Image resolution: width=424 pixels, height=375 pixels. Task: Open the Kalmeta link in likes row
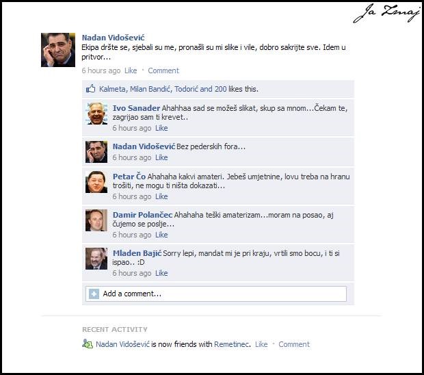pos(112,89)
